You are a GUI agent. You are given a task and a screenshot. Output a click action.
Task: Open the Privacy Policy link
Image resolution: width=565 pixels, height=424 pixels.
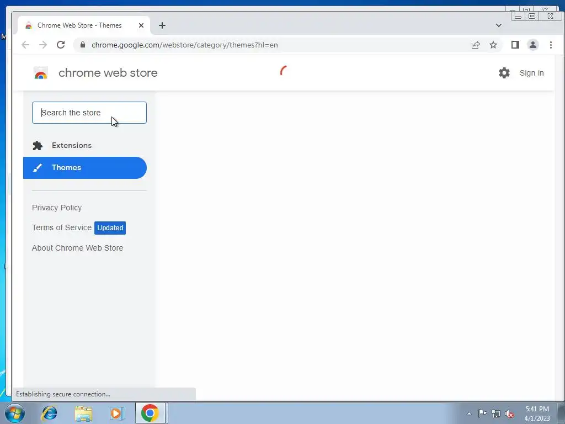coord(57,208)
